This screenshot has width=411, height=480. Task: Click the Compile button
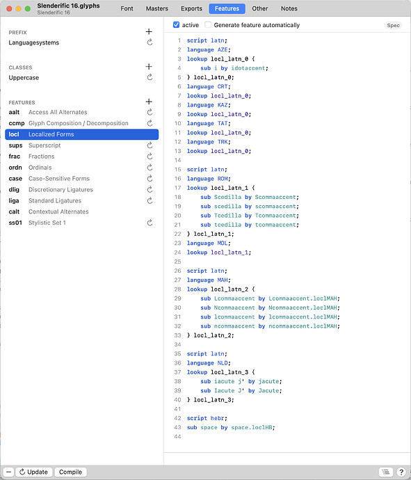point(70,472)
